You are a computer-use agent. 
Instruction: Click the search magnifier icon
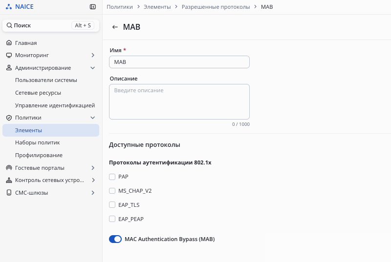pos(9,25)
